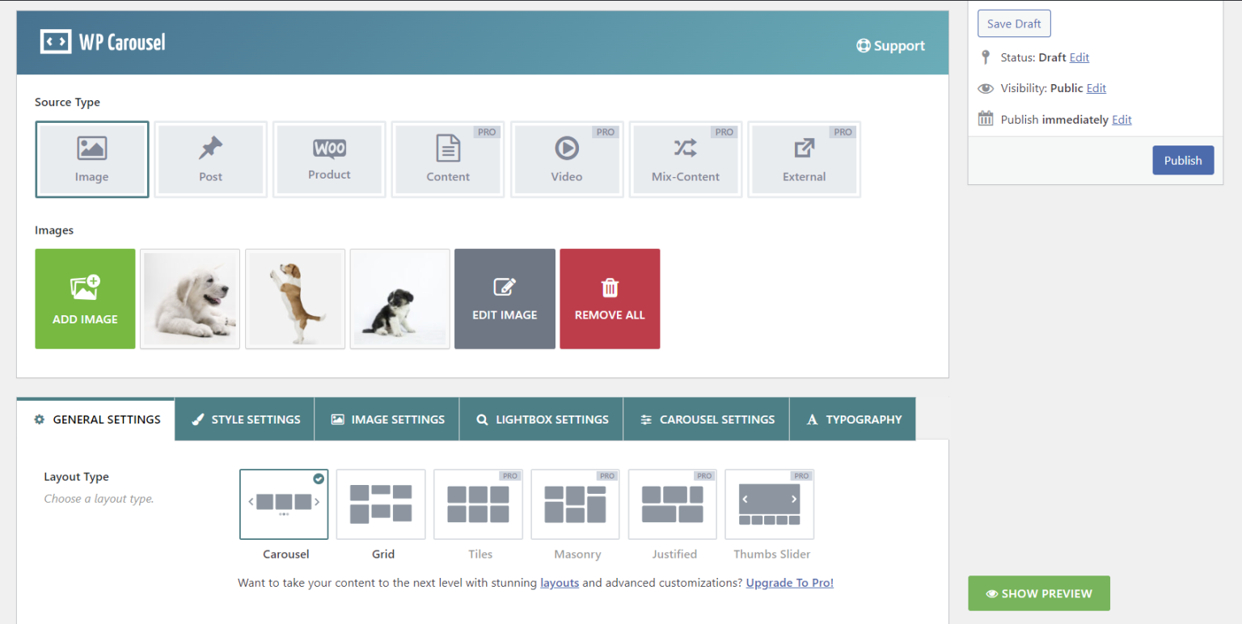Select the Mix-Content source type

pyautogui.click(x=685, y=158)
